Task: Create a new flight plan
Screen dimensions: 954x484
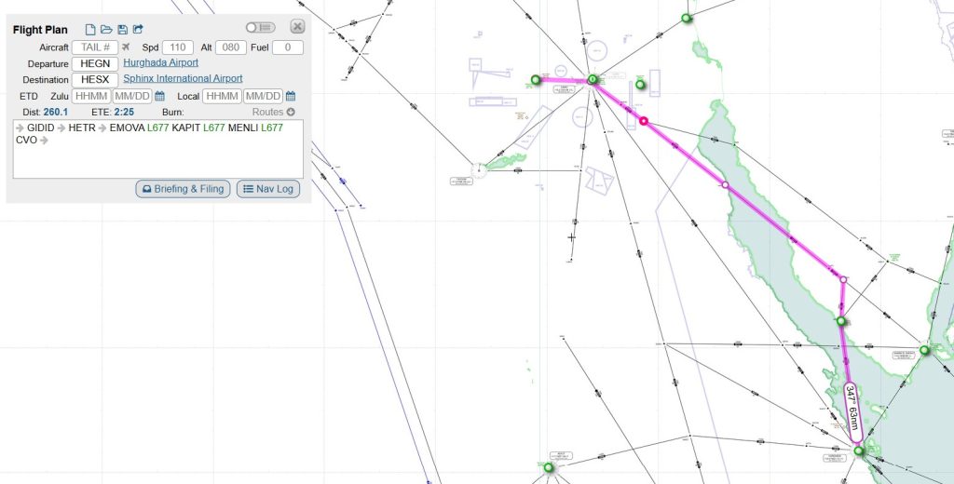Action: [90, 30]
